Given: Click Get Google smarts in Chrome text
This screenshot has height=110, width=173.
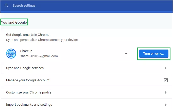Looking at the screenshot, I should point(28,35).
